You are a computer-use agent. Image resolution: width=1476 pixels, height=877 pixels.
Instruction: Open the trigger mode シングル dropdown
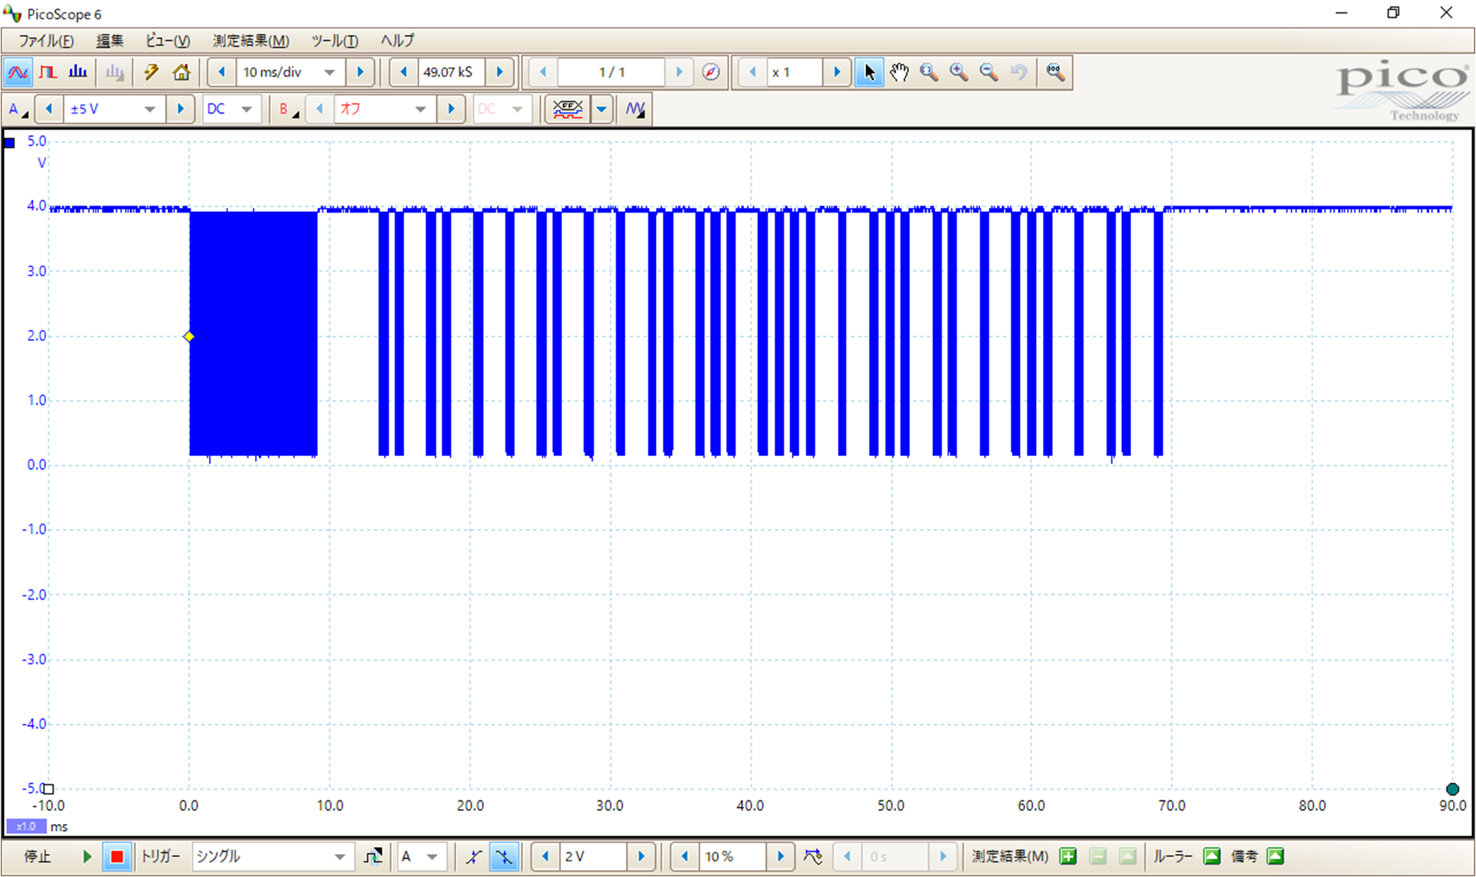coord(339,856)
